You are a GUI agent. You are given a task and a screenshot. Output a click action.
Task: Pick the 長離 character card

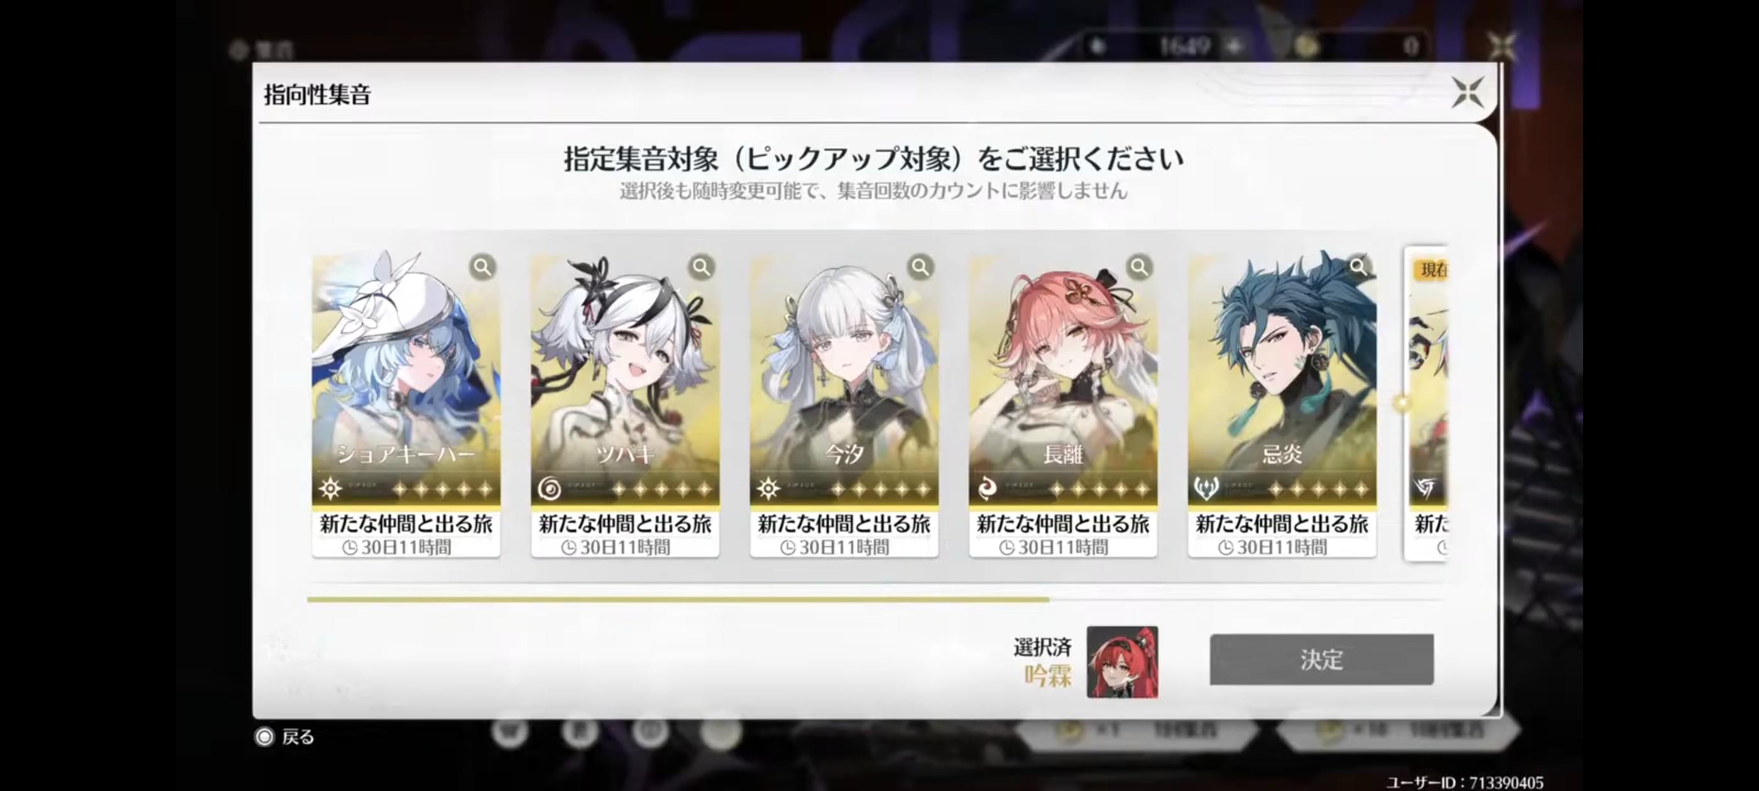coord(1063,406)
